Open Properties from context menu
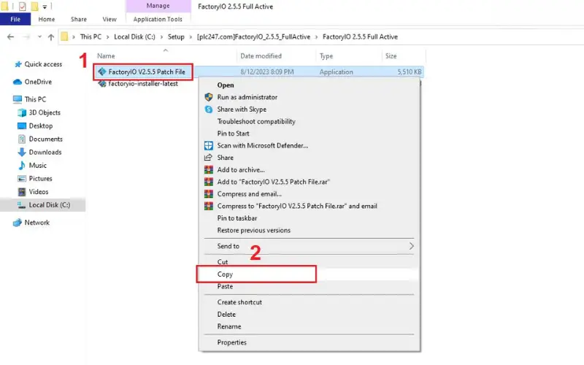This screenshot has width=584, height=365. [x=231, y=342]
